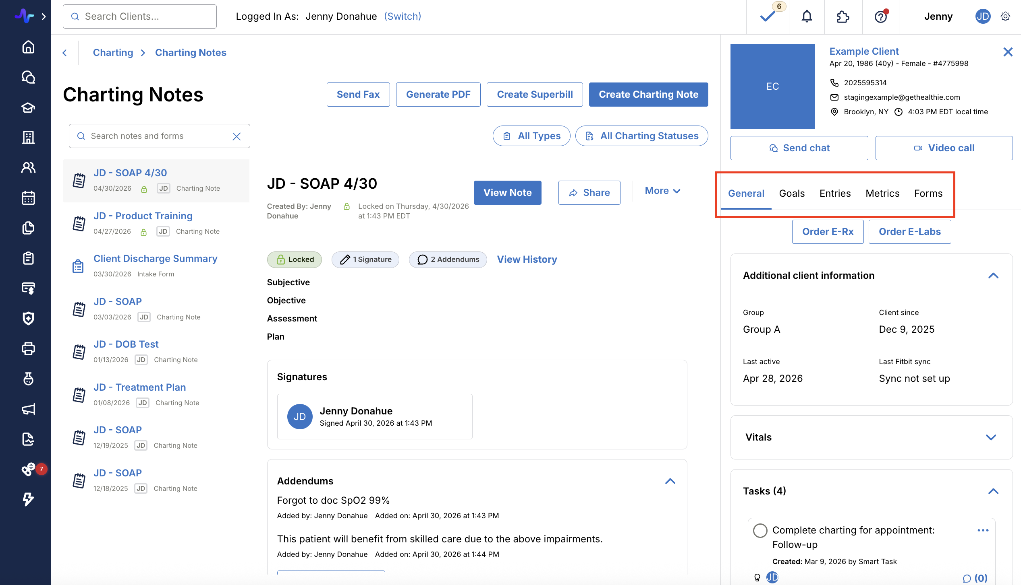This screenshot has width=1021, height=585.
Task: Mark Complete charting task circle as done
Action: 760,530
